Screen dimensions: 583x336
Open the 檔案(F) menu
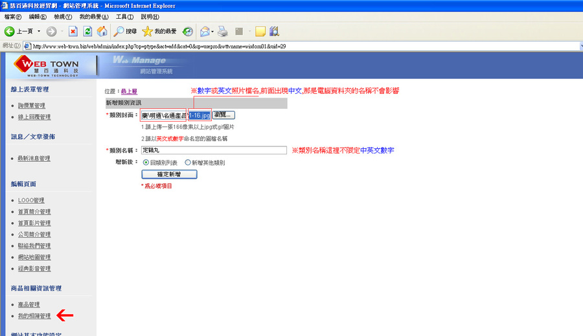13,17
